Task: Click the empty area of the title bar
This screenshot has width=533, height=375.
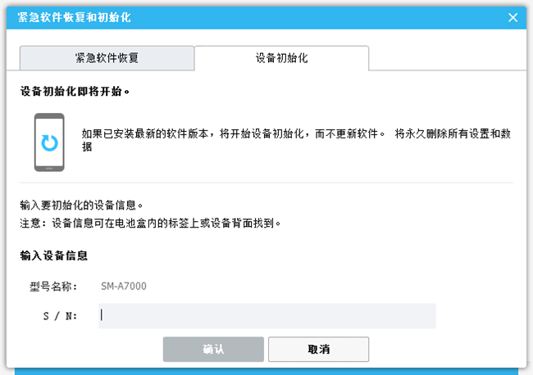Action: [328, 17]
